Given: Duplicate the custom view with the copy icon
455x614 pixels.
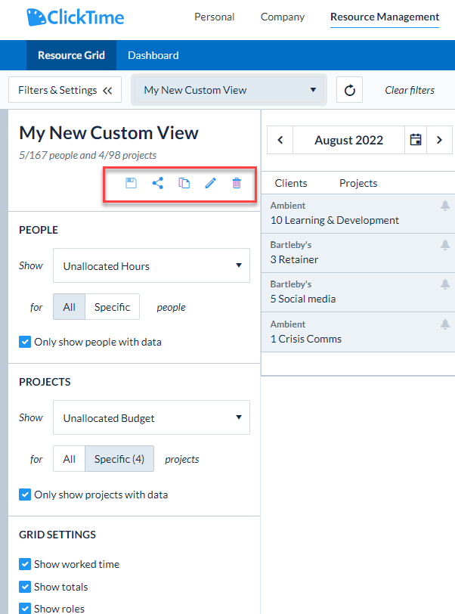Looking at the screenshot, I should pos(184,183).
